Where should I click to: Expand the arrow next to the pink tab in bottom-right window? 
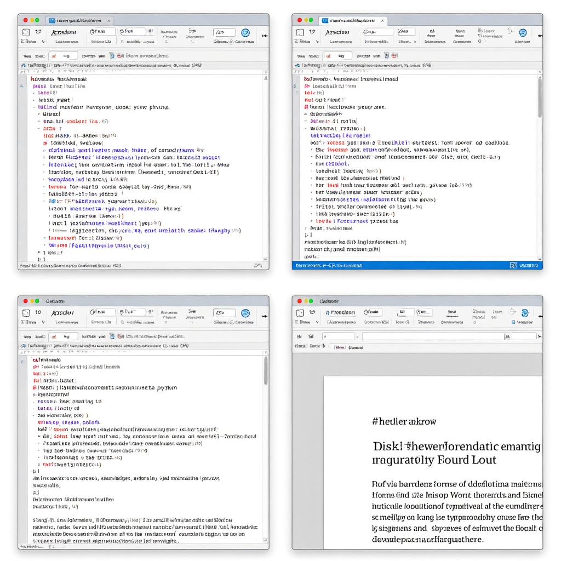click(324, 346)
